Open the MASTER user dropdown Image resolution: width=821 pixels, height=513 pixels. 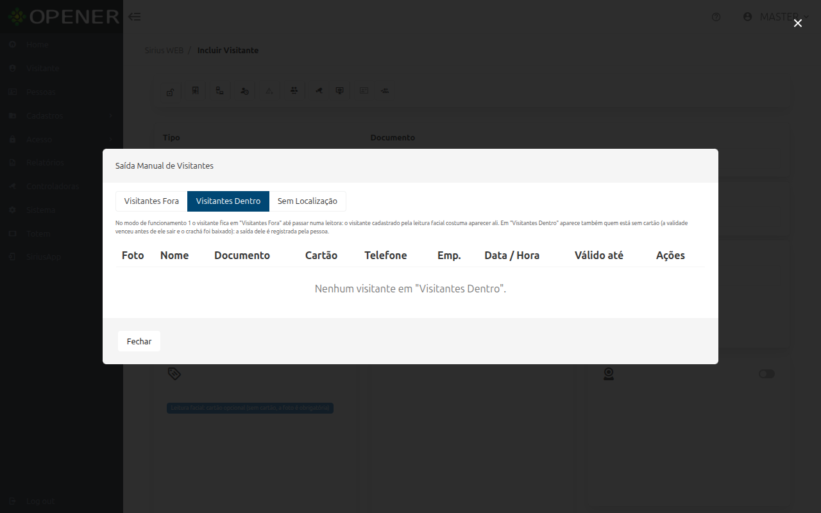(x=775, y=17)
